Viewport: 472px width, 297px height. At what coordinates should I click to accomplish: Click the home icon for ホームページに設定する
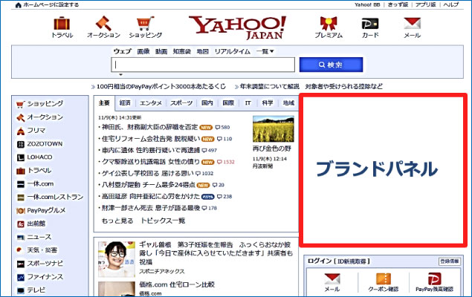[x=18, y=4]
